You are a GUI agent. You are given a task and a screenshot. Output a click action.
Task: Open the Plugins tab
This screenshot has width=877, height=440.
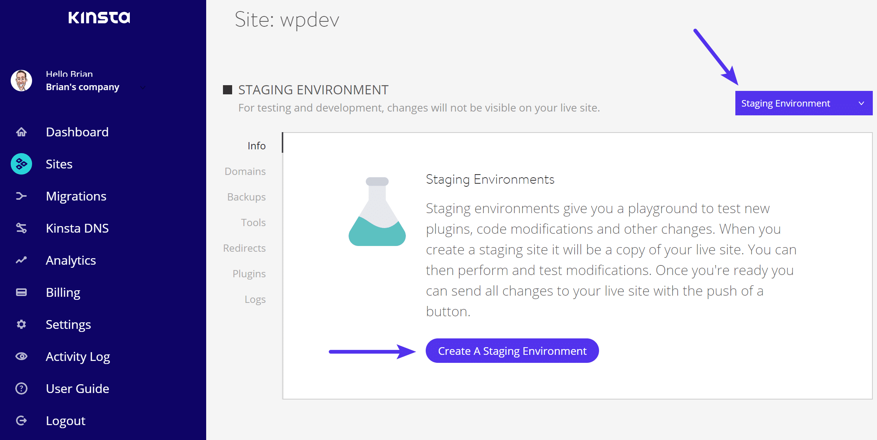pos(249,273)
